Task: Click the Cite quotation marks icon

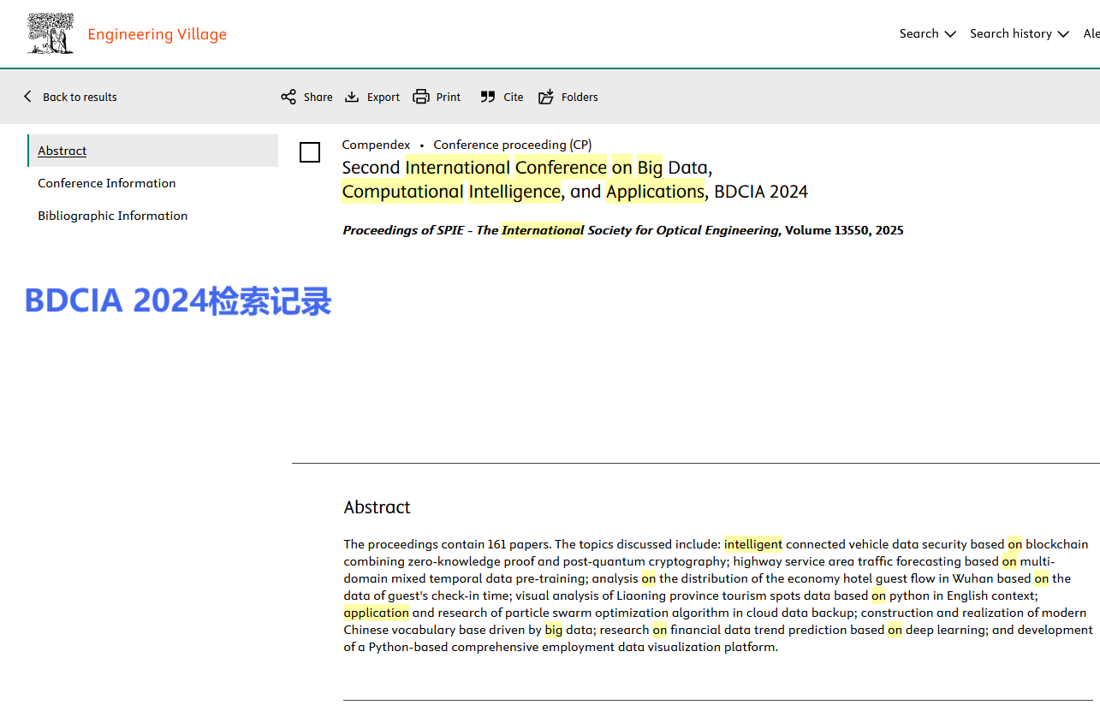Action: coord(488,97)
